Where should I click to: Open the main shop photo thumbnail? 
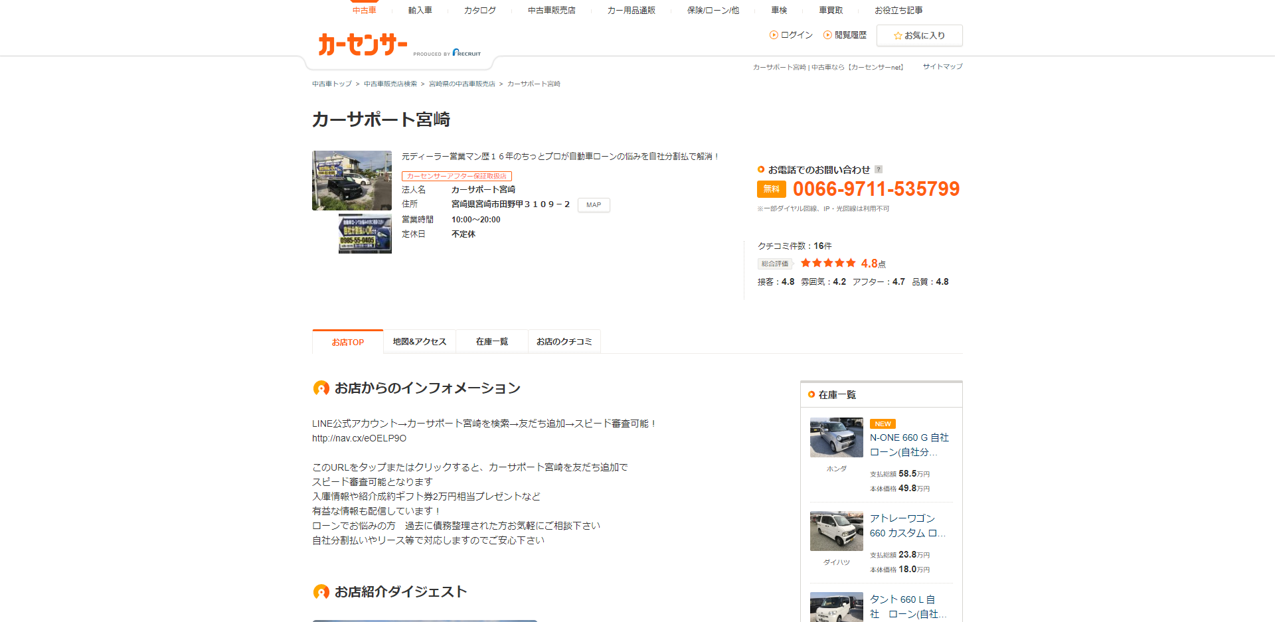(352, 181)
